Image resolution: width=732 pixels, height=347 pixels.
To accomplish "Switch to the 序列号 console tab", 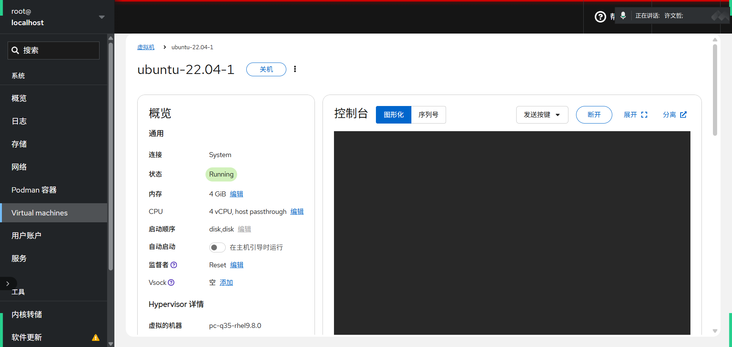I will coord(429,115).
